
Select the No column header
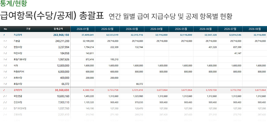point(5,29)
